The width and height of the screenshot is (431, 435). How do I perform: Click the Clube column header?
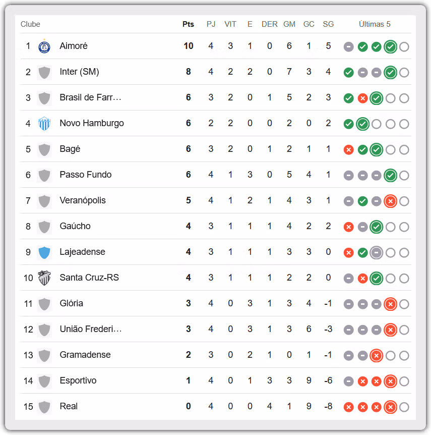(x=30, y=24)
